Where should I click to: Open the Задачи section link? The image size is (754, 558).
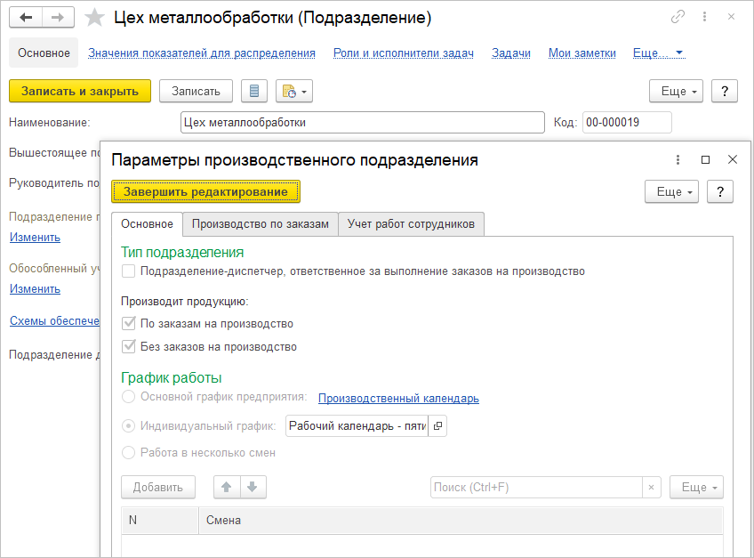tap(511, 53)
